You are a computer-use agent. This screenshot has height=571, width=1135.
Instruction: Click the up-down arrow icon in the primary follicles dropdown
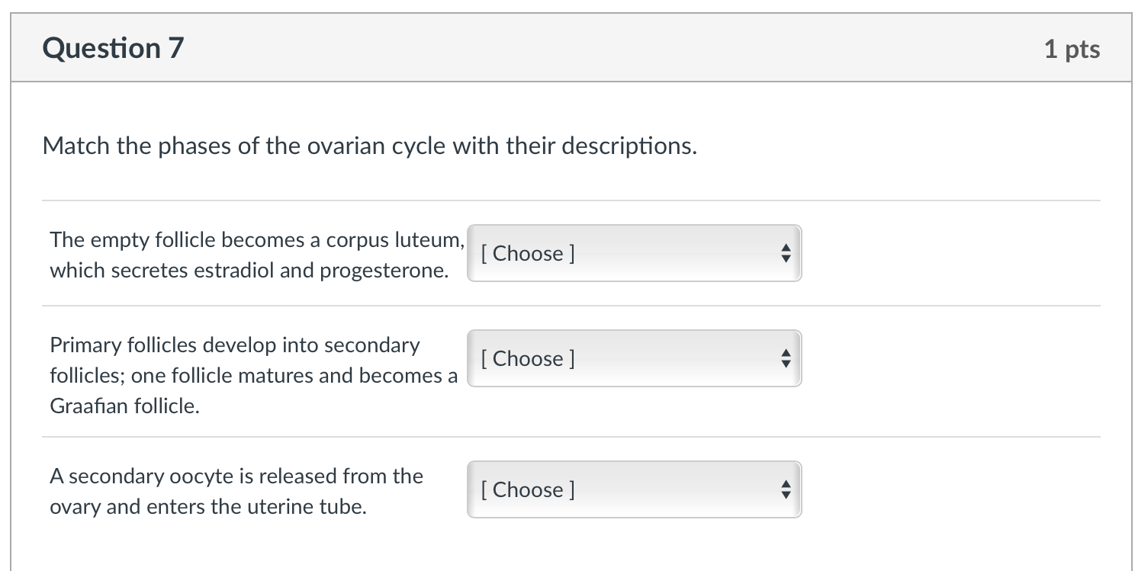click(x=786, y=358)
